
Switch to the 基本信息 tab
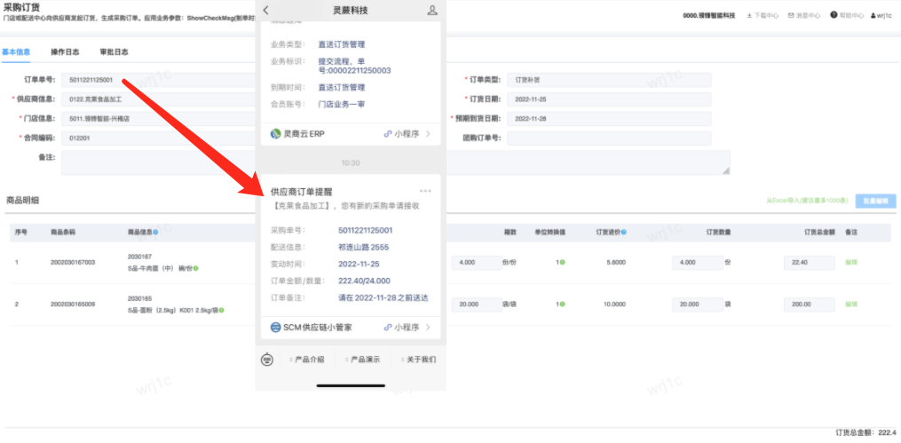tap(16, 51)
